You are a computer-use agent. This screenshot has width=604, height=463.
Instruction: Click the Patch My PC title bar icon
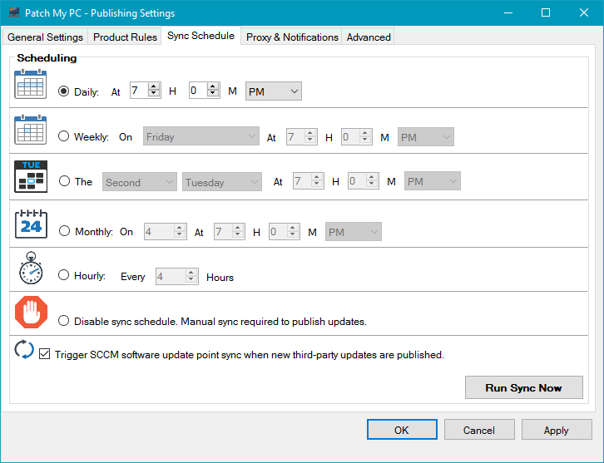click(14, 12)
